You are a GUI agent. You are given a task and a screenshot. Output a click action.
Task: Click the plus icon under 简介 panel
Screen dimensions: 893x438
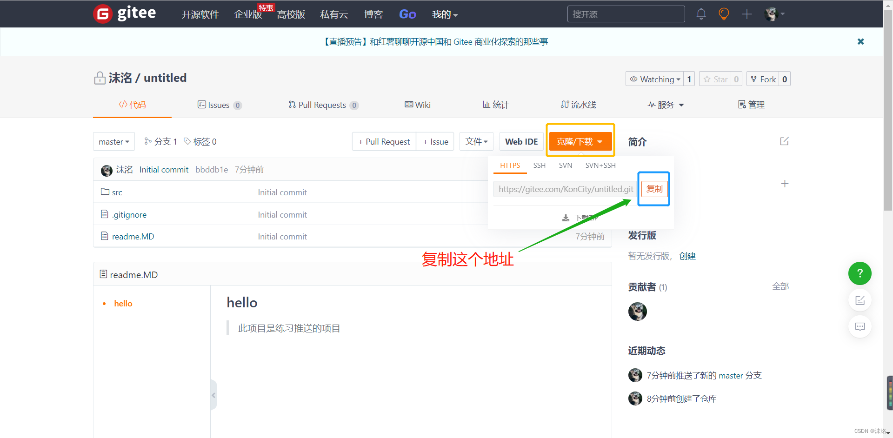tap(785, 184)
